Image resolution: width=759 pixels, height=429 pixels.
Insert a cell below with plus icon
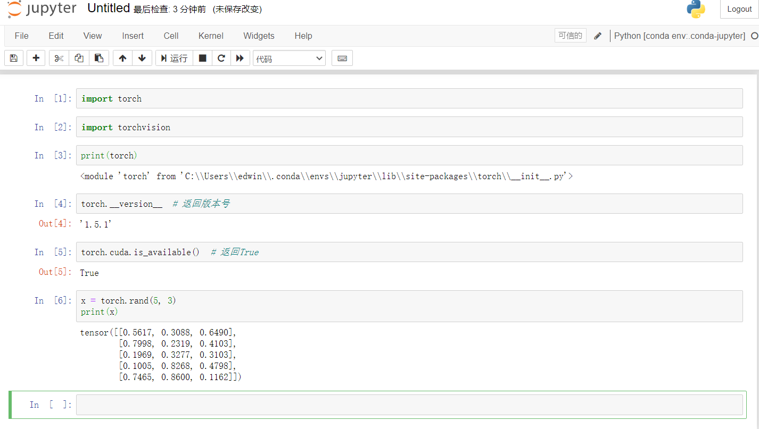click(x=36, y=58)
